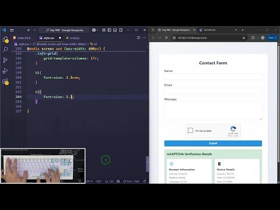280x210 pixels.
Task: Toggle the bottom panel visibility
Action: tap(115, 30)
